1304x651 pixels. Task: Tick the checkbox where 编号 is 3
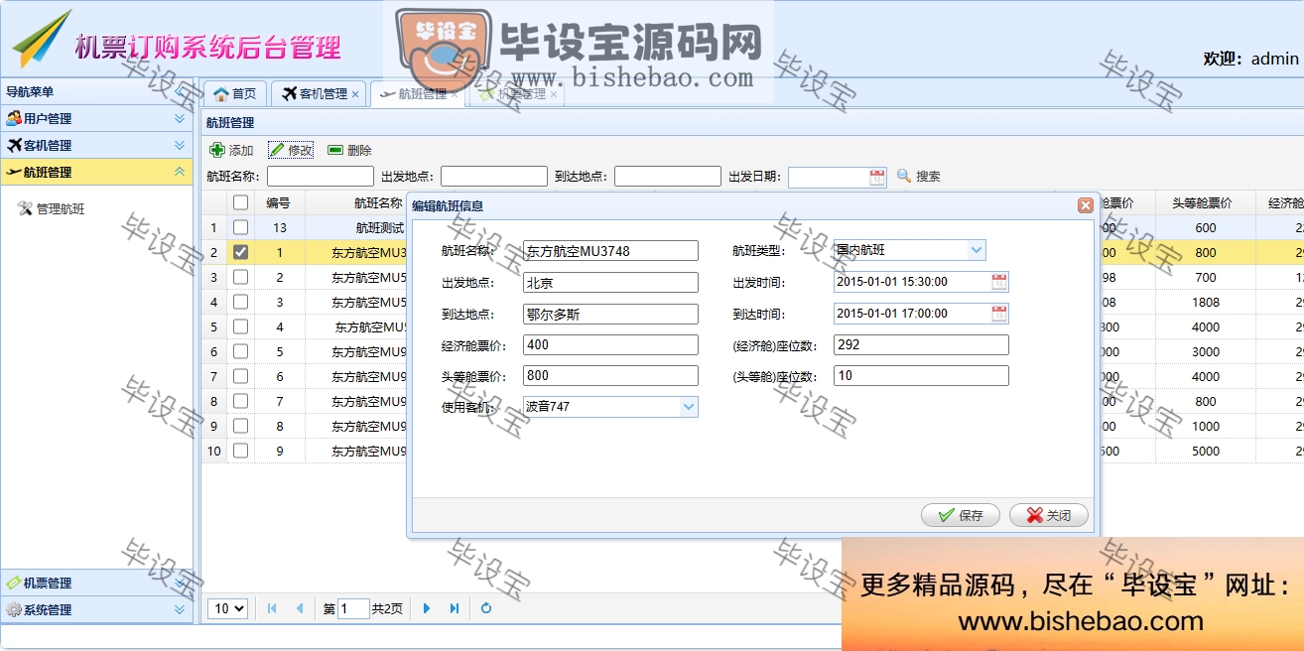pos(240,302)
